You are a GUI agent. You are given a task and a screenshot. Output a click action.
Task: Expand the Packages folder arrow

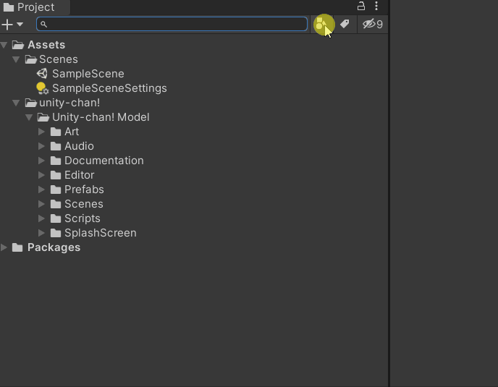[4, 247]
